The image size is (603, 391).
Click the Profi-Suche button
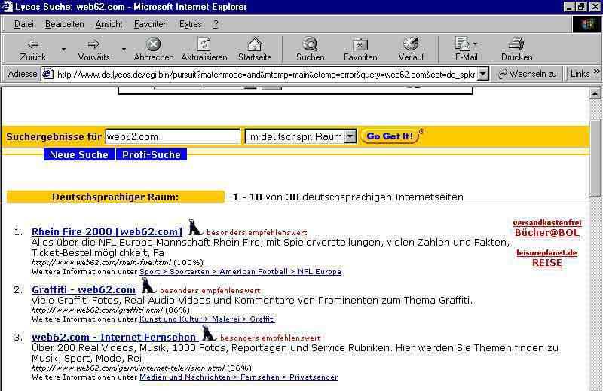[x=152, y=154]
